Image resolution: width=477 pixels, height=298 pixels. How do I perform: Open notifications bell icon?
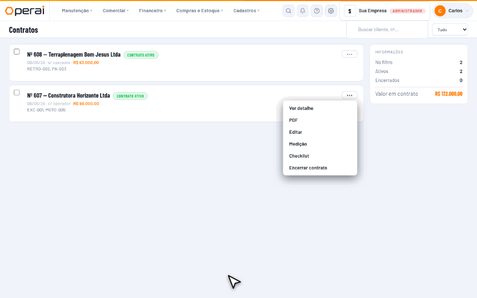click(303, 11)
